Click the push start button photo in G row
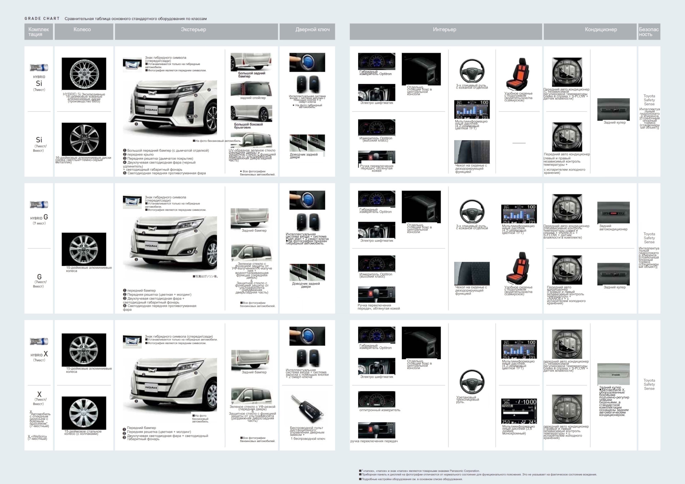685x484 pixels. [x=307, y=200]
